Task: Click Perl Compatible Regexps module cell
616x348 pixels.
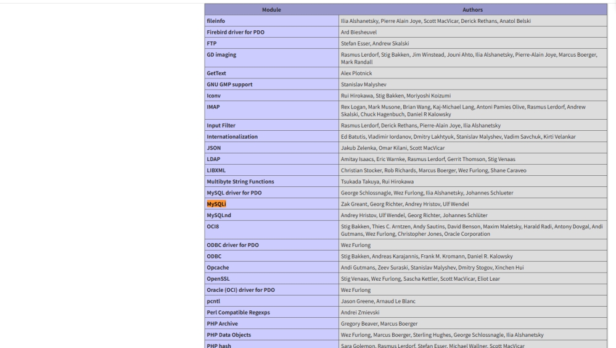Action: click(271, 312)
